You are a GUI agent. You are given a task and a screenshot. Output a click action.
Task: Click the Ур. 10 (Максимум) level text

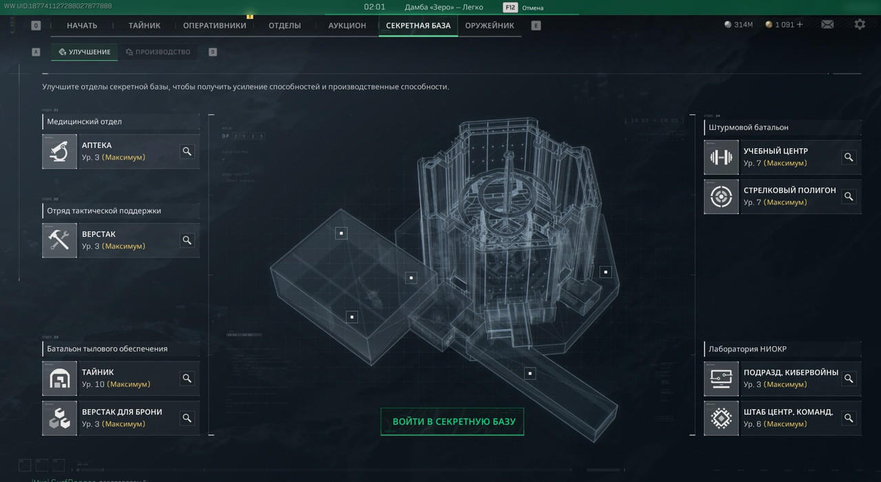pyautogui.click(x=116, y=384)
